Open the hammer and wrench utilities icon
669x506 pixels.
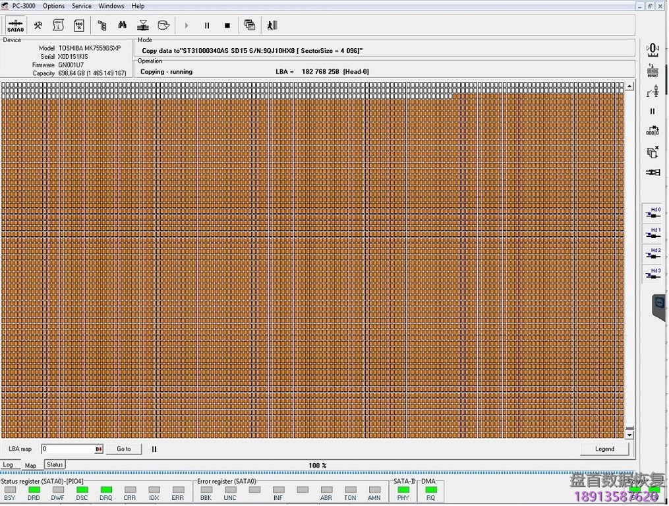coord(38,26)
